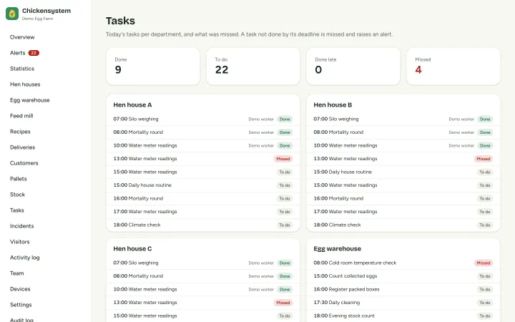
Task: Click the Hen house C heading
Action: [132, 249]
